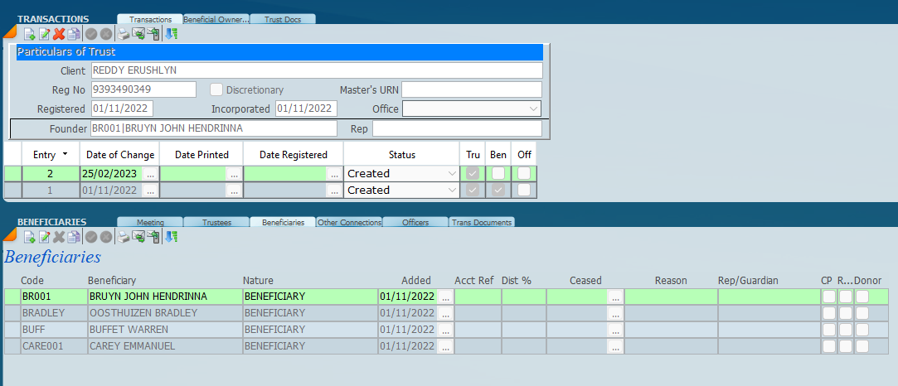
Task: Click the add new record icon in Transactions toolbar
Action: tap(29, 34)
